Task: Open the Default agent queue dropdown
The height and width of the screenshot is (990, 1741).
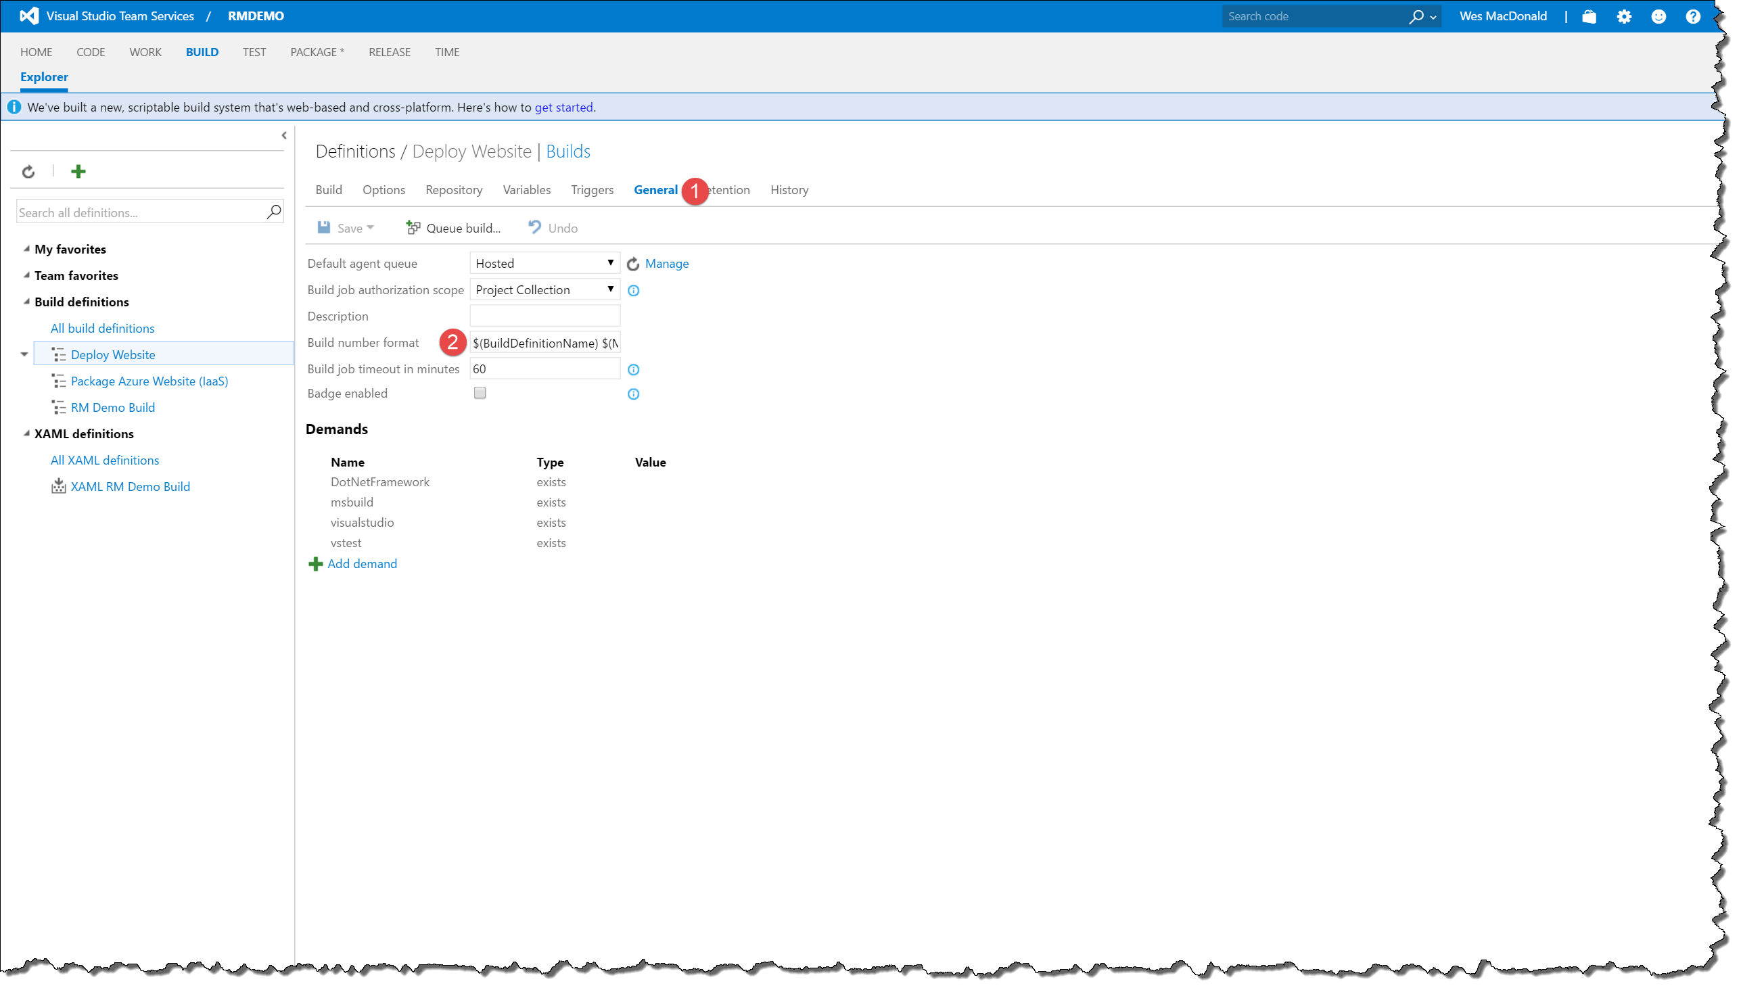Action: coord(544,263)
